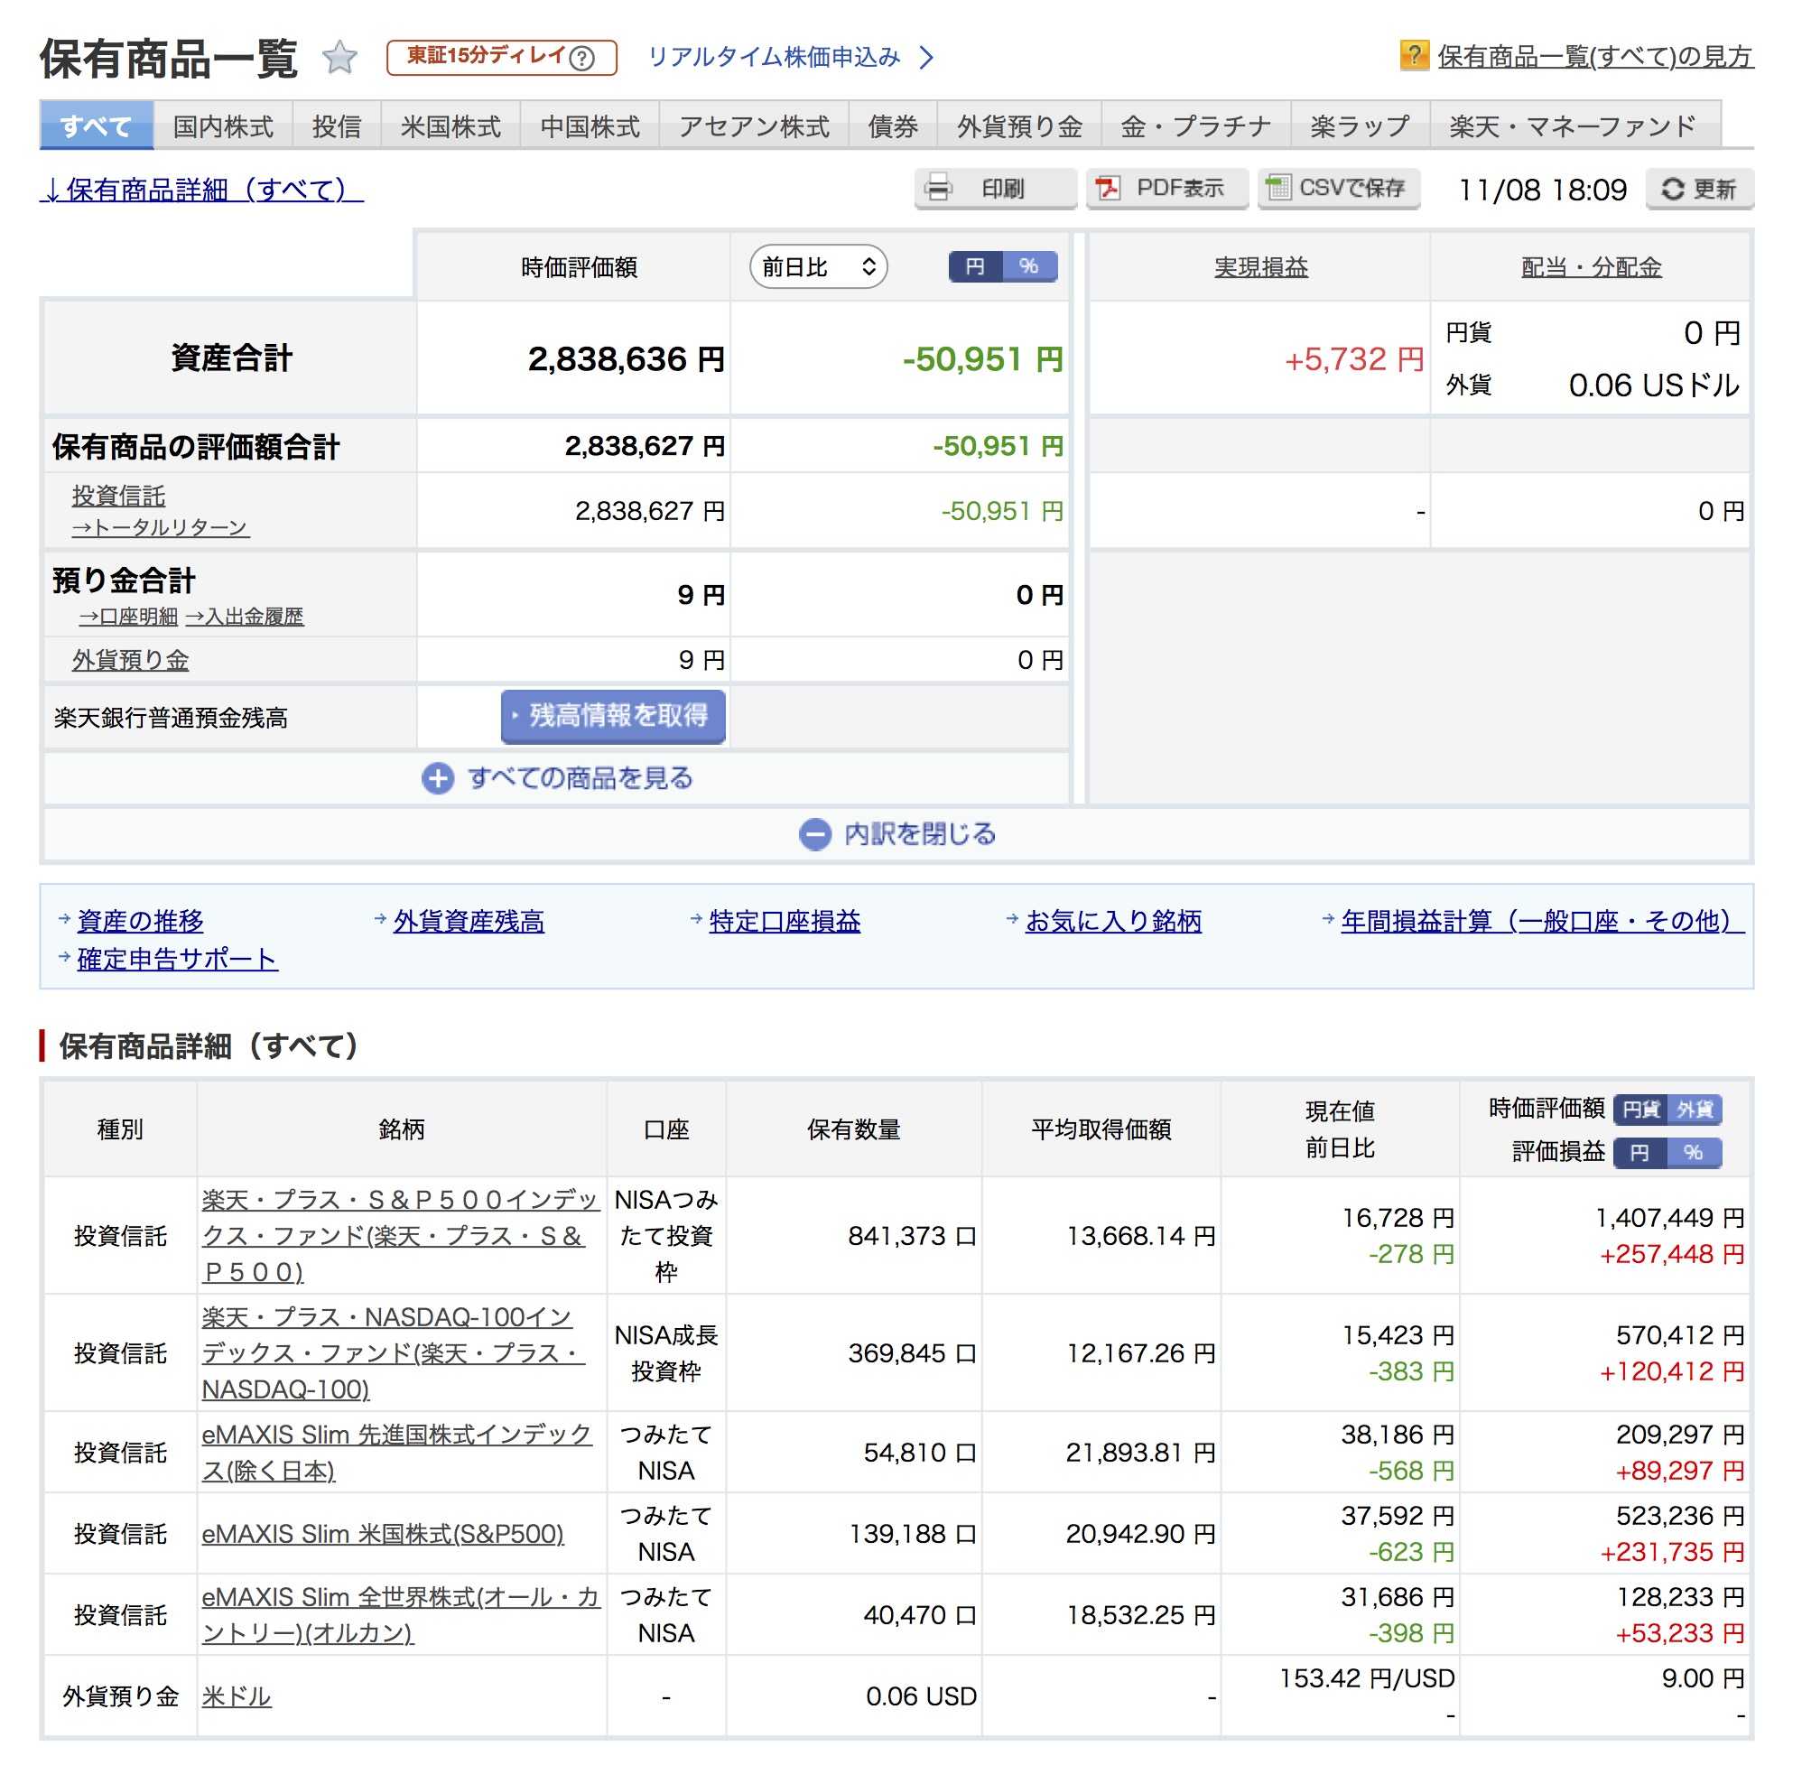Open the PDF表示 document icon
Screen dimensions: 1802x1765
click(1108, 188)
